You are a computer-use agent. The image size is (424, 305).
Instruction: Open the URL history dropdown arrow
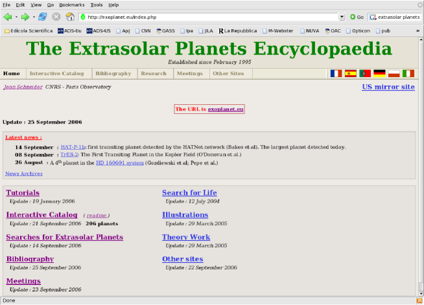click(x=342, y=17)
